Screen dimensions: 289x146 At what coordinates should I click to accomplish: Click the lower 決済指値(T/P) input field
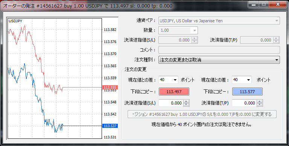[244, 103]
